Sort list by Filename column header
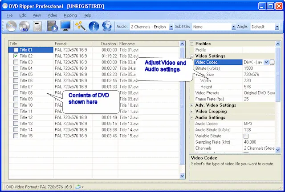This screenshot has width=285, height=192. pos(148,44)
